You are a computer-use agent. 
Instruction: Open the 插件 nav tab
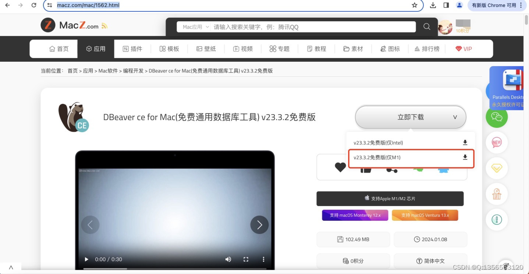pyautogui.click(x=132, y=49)
